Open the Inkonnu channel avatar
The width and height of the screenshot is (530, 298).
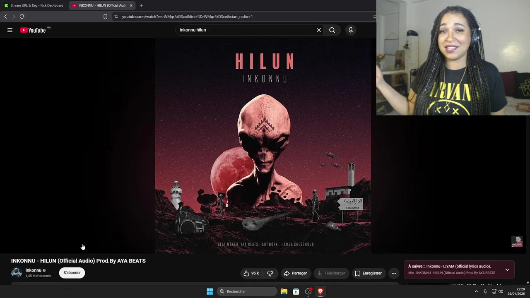pos(17,273)
